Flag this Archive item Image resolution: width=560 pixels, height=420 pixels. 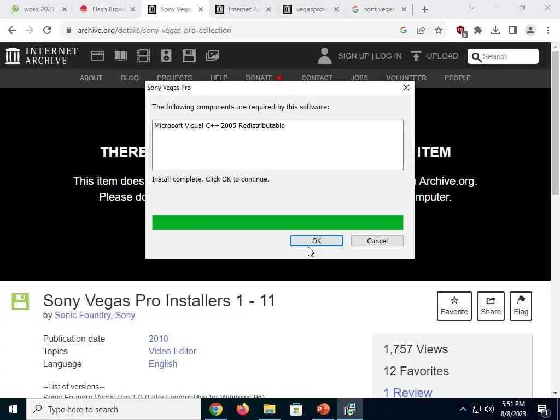521,306
